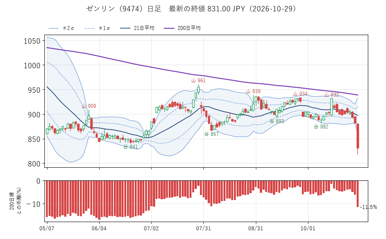This screenshot has width=386, height=239.
Task: Select the peak label 山 939
Action: [253, 91]
